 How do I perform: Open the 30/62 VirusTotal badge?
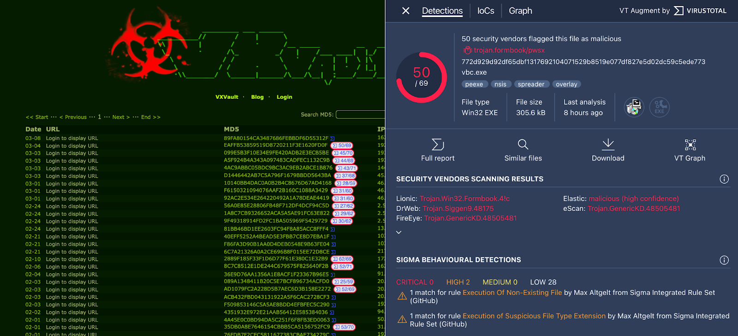342,221
